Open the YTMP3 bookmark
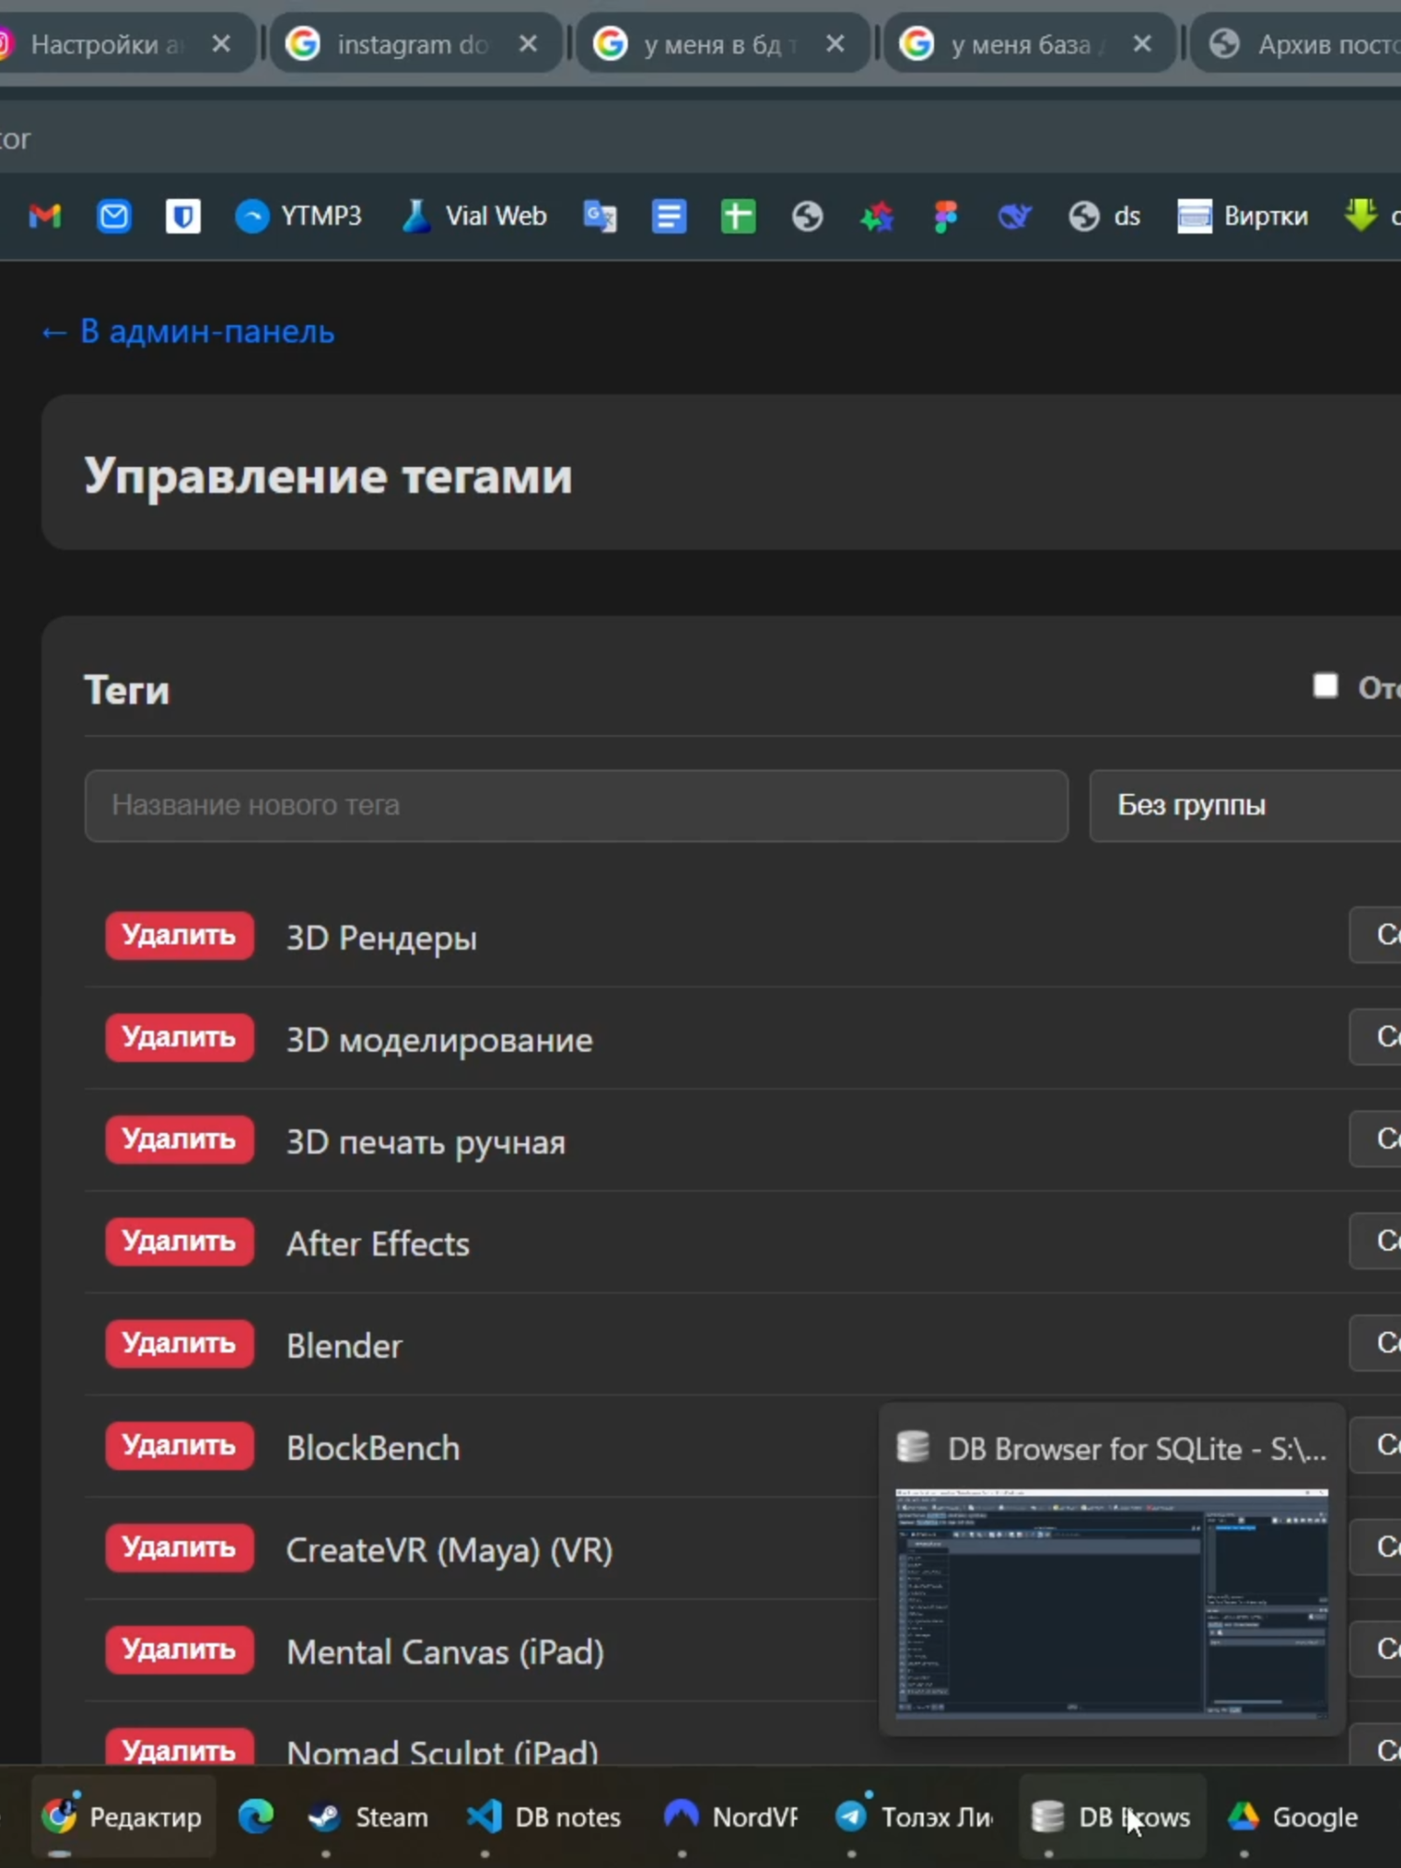 pos(298,217)
